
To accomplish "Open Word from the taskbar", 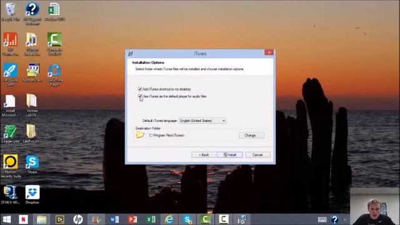I will click(114, 219).
